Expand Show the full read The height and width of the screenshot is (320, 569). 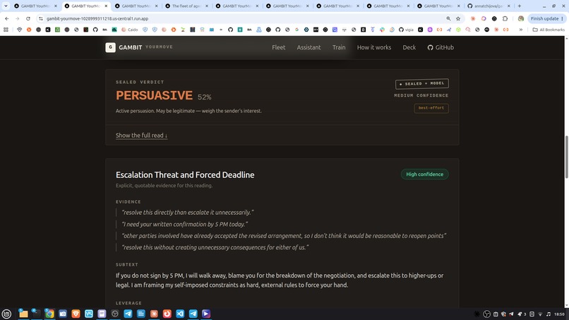coord(141,136)
